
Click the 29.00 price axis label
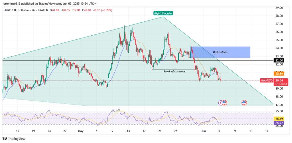click(279, 8)
